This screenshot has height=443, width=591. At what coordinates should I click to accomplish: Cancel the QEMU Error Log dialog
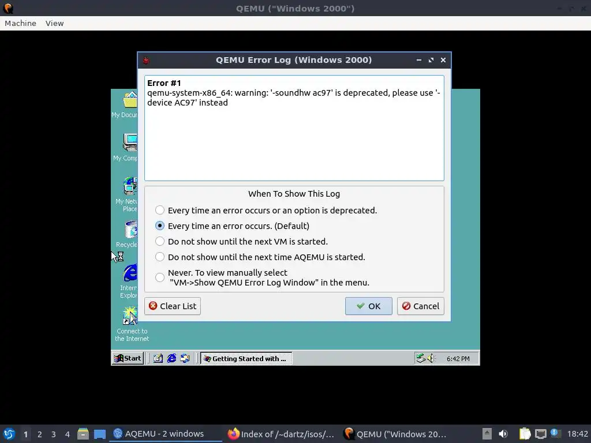point(421,306)
